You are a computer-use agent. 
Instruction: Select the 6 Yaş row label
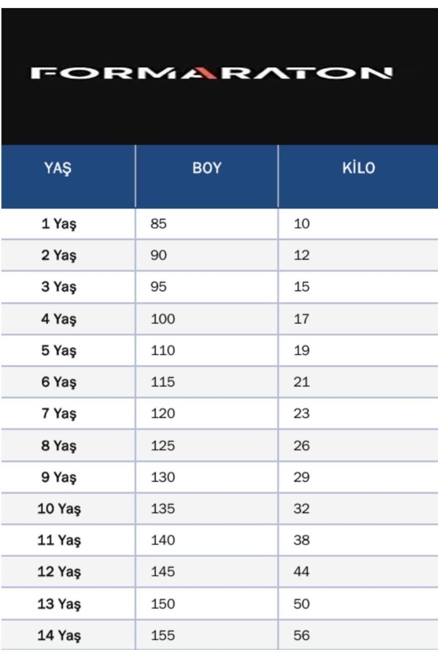click(59, 382)
